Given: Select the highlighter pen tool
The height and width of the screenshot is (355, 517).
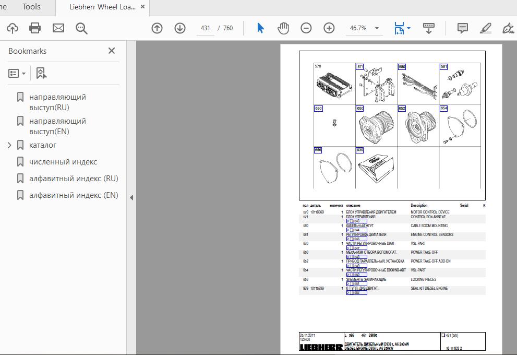Looking at the screenshot, I should 485,28.
